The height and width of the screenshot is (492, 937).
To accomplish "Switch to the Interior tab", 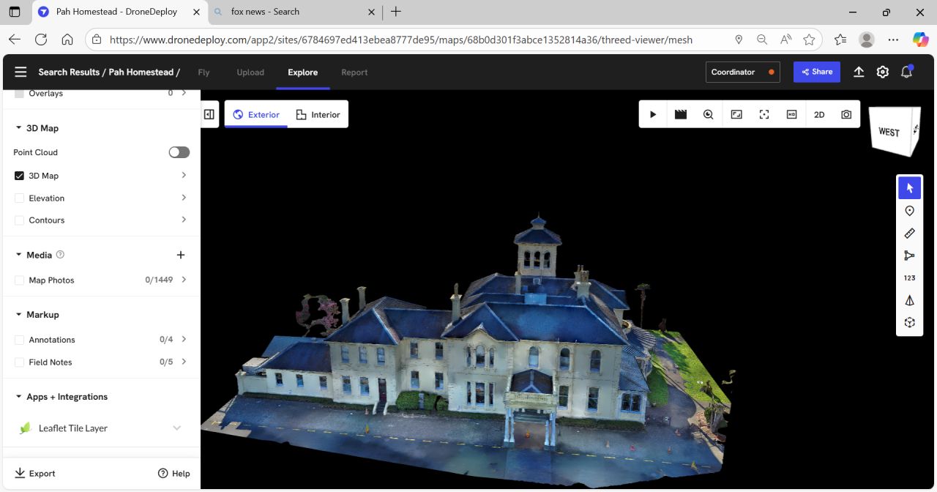I will 318,114.
